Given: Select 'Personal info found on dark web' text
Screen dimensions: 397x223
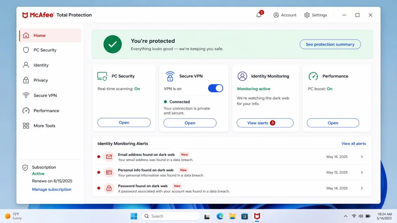Looking at the screenshot, I should click(146, 170).
